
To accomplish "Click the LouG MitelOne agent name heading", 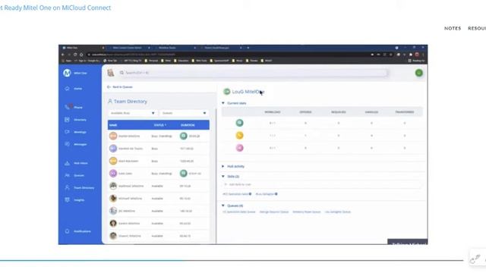I will coord(248,92).
